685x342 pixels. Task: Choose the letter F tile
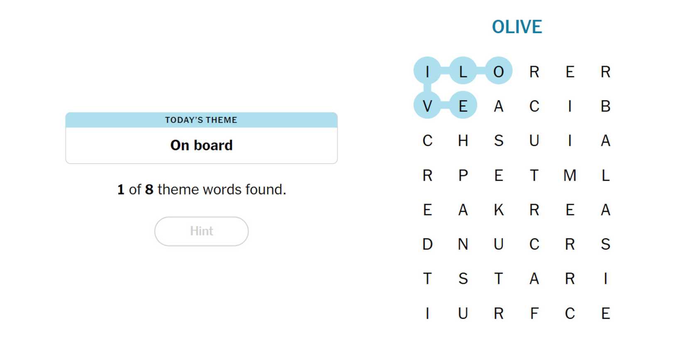pos(534,313)
